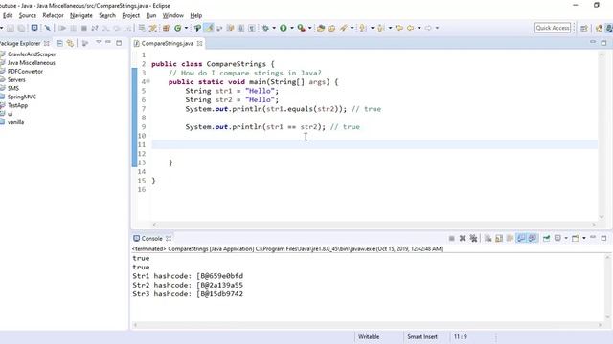Open New Java Class dropdown arrow
The height and width of the screenshot is (344, 613).
point(186,28)
